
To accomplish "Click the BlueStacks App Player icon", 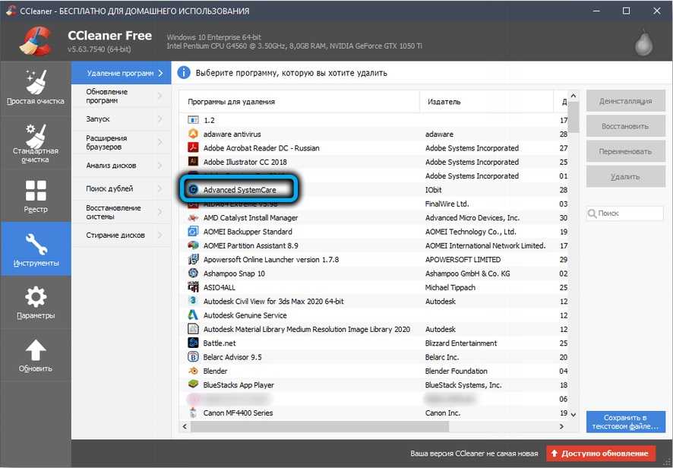I will click(193, 384).
